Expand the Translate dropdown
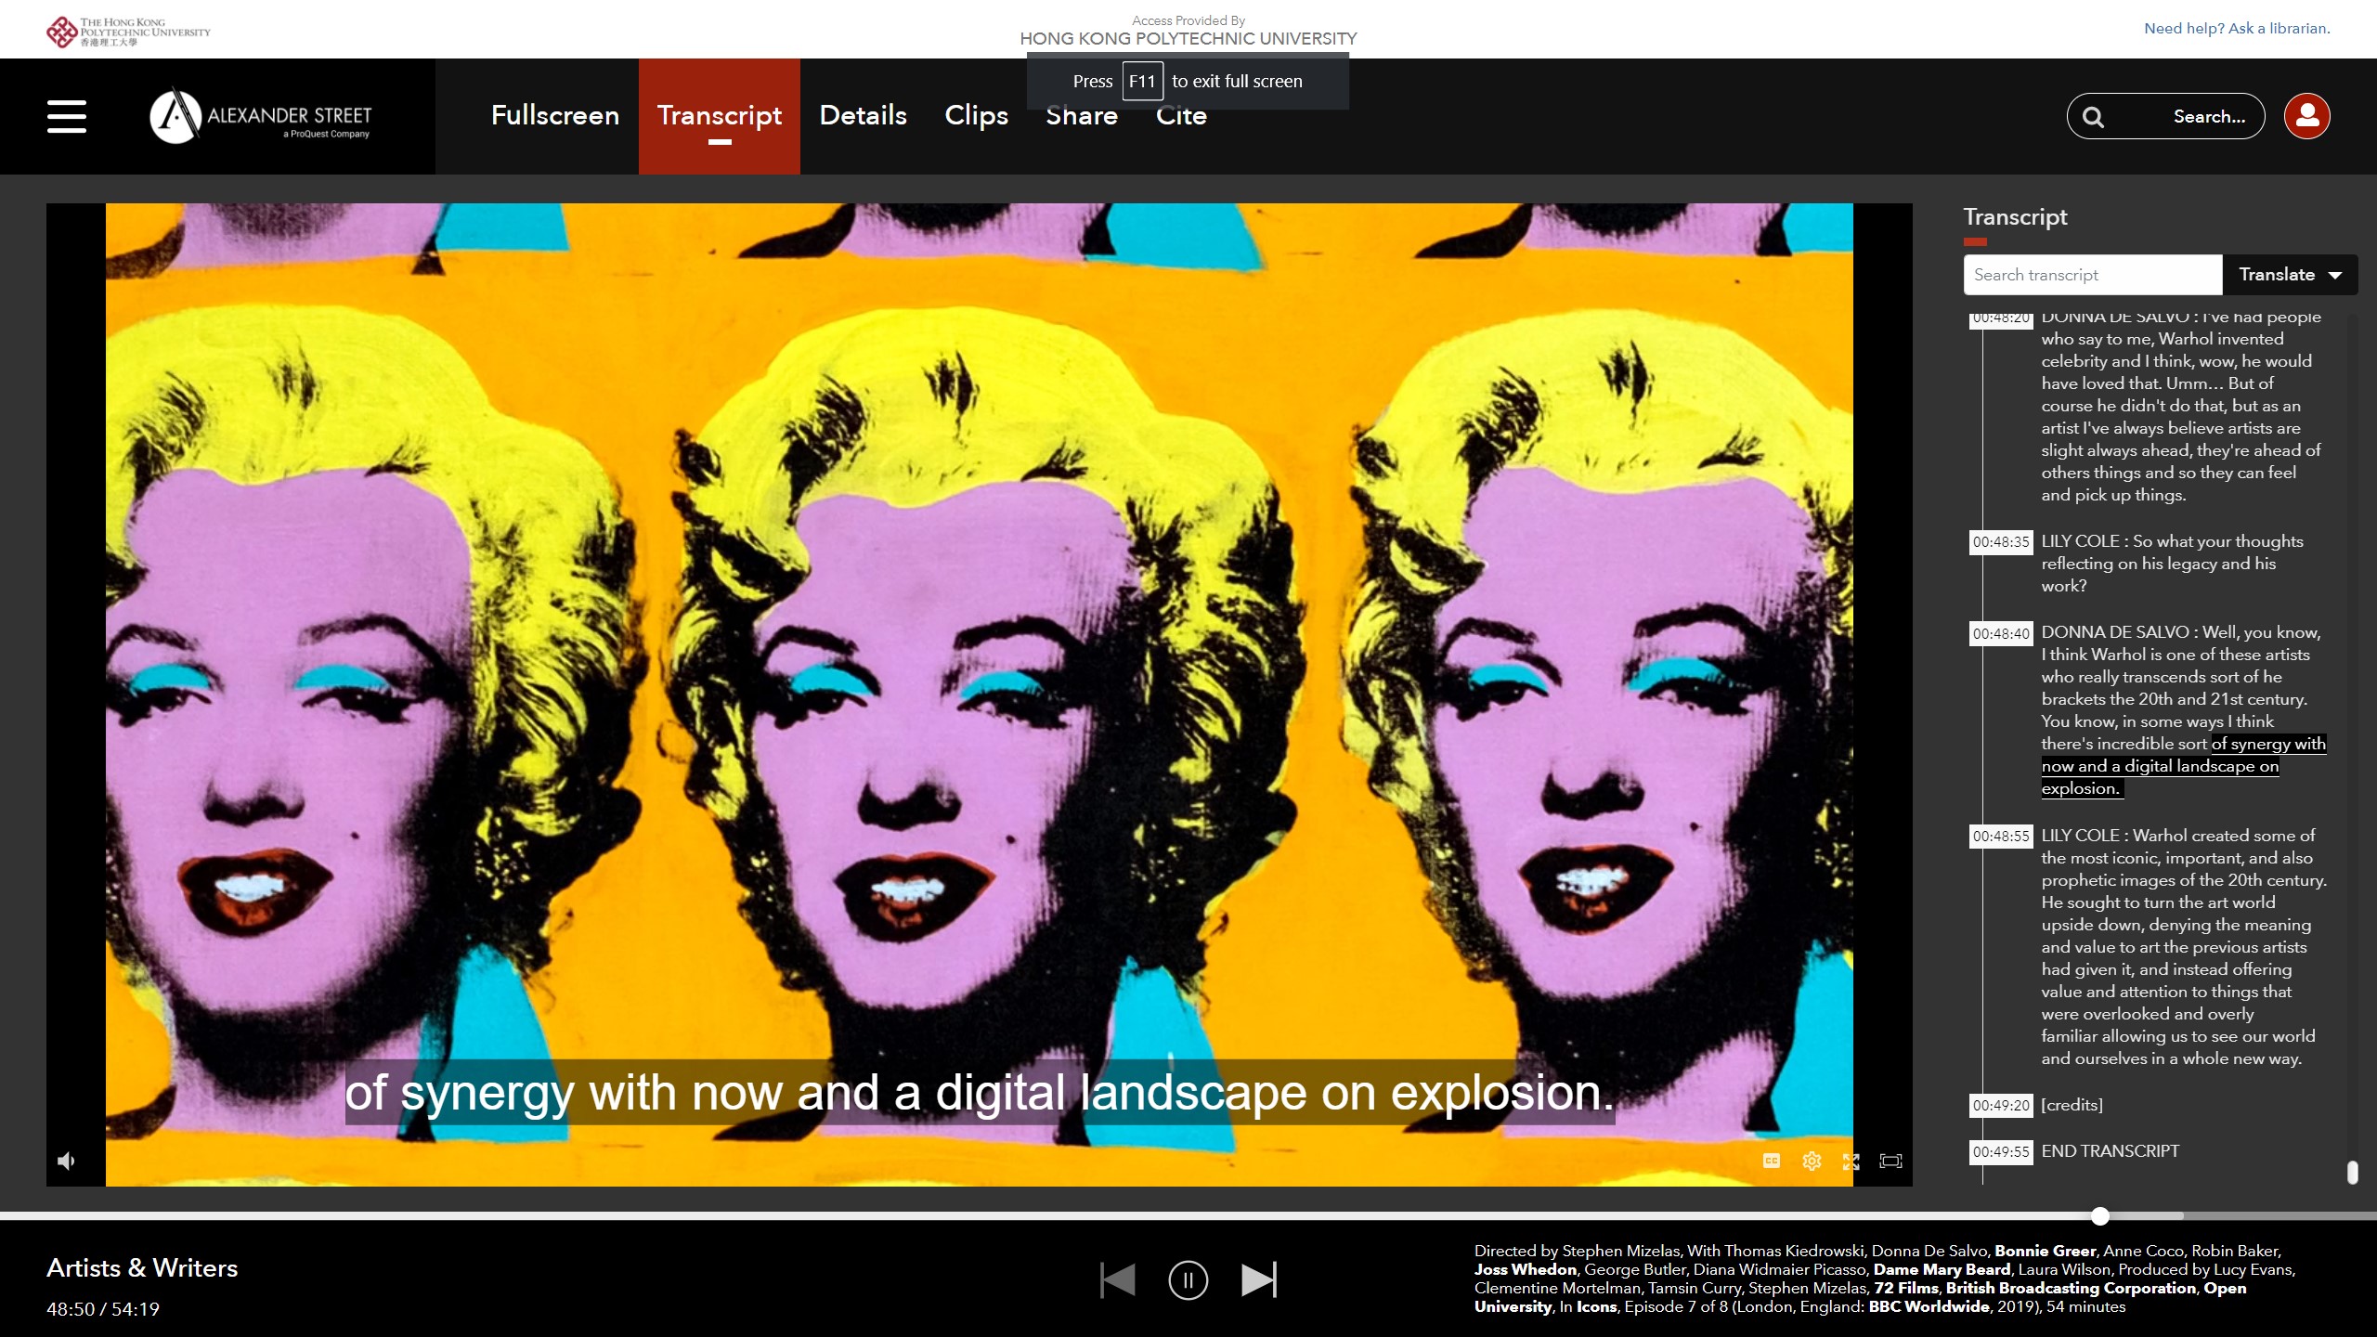Image resolution: width=2377 pixels, height=1337 pixels. (x=2290, y=275)
